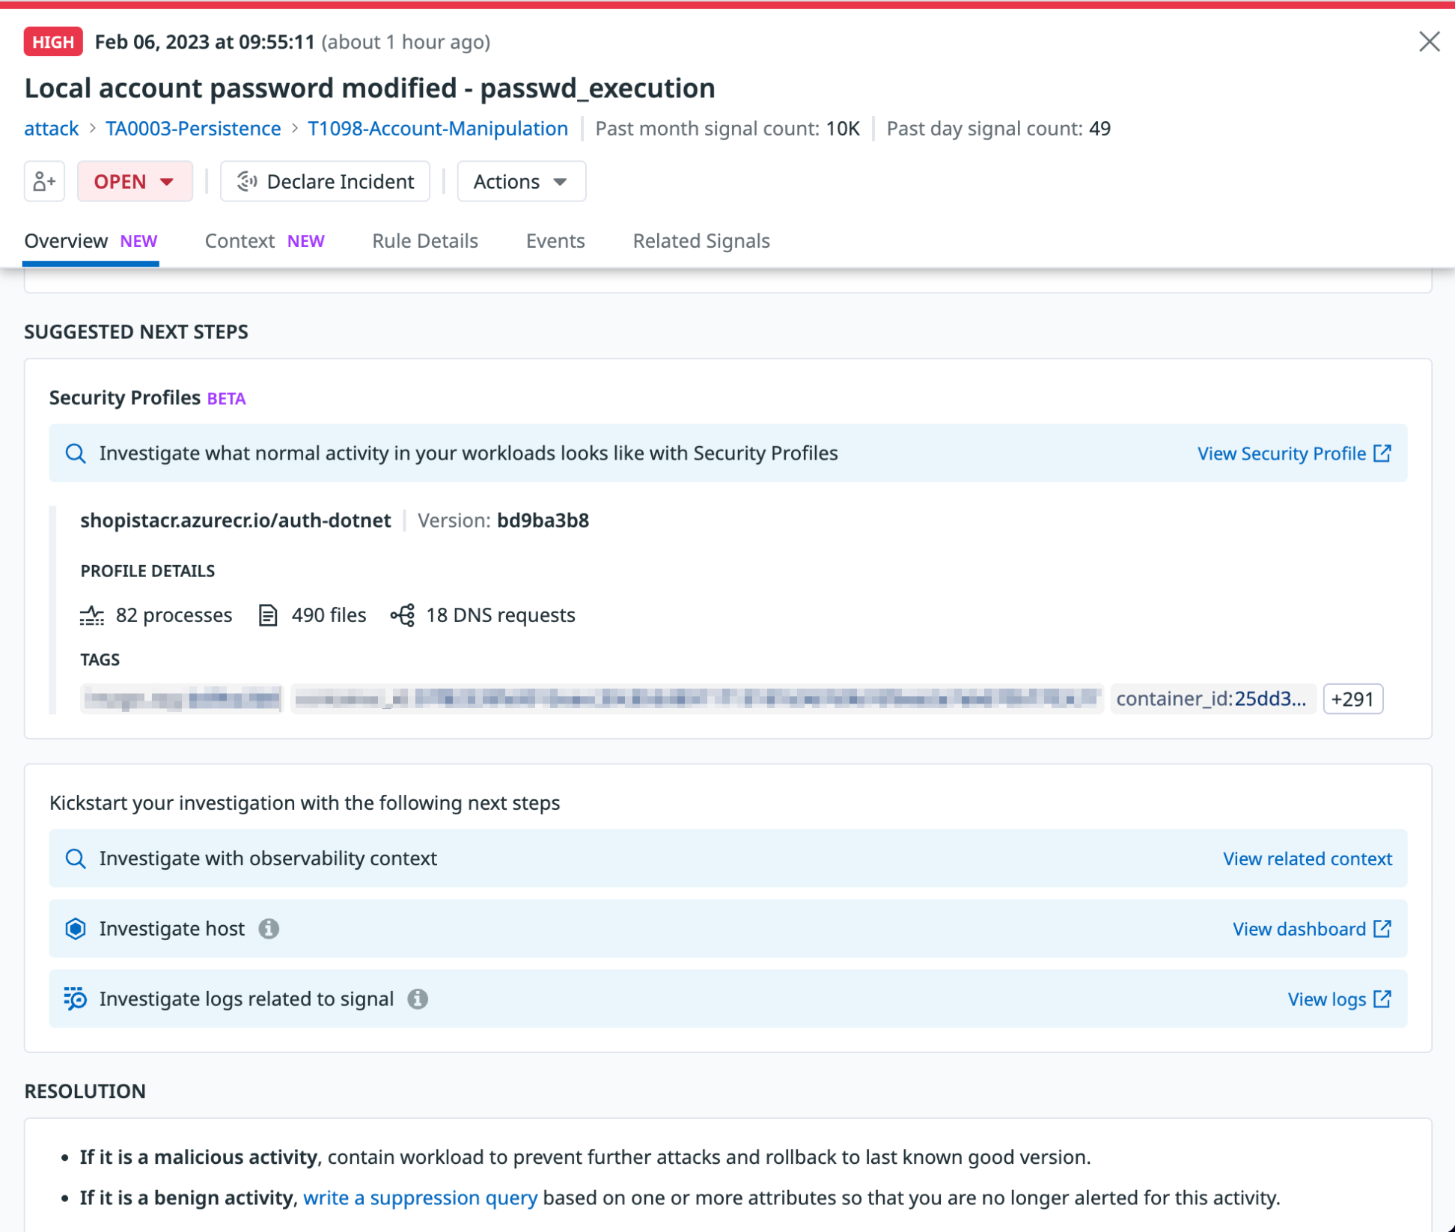Viewport: 1455px width, 1232px height.
Task: Open the OPEN status dropdown
Action: click(135, 181)
